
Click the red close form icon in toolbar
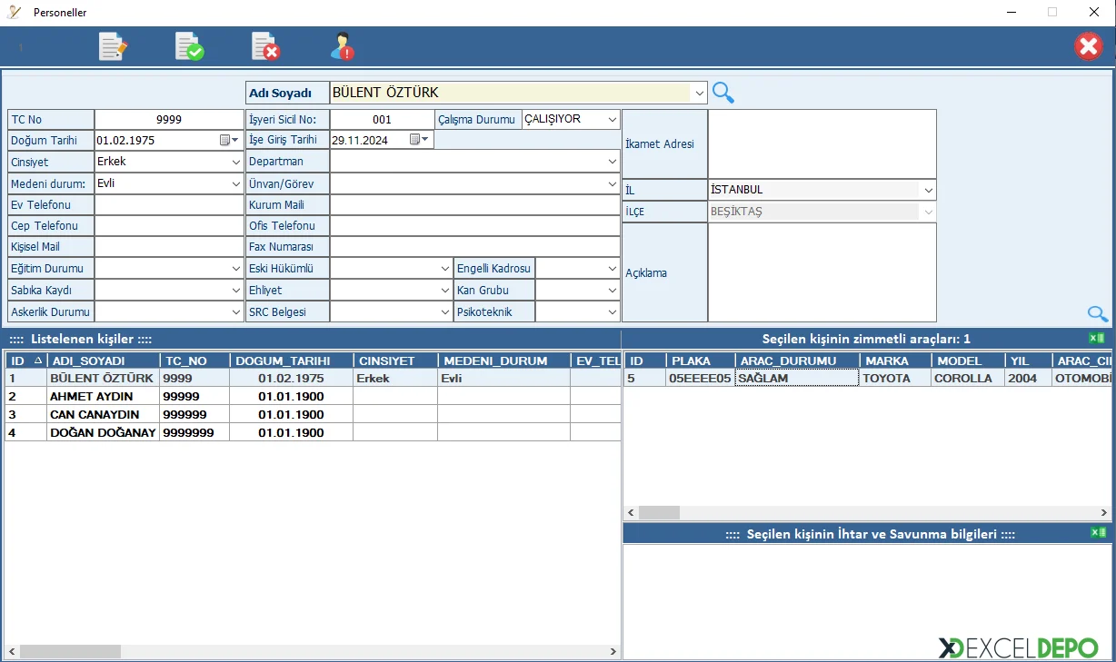click(x=1088, y=46)
